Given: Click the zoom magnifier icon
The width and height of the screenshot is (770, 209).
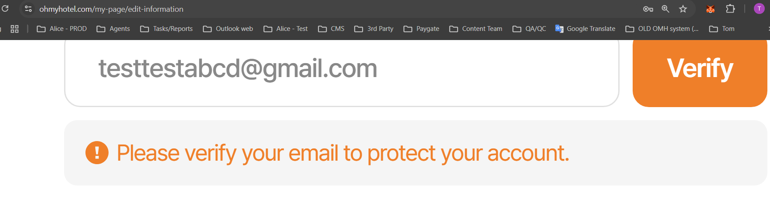Looking at the screenshot, I should (665, 9).
